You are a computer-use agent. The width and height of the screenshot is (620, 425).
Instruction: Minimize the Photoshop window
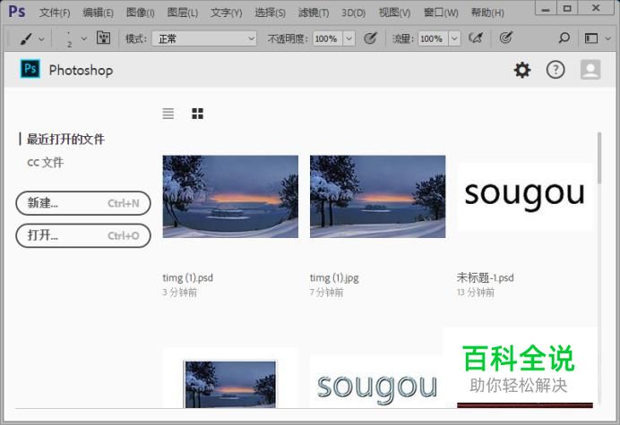tap(546, 8)
